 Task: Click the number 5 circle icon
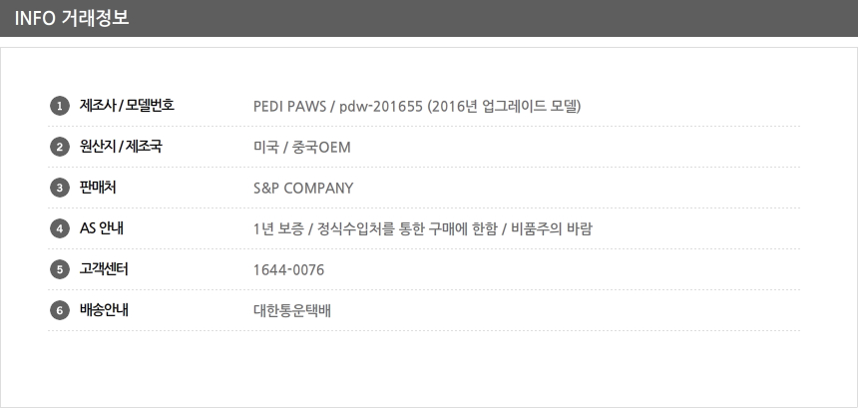[59, 269]
